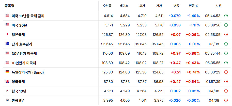Click red clock icon in 한국 5년 row
The width and height of the screenshot is (232, 106).
click(226, 100)
